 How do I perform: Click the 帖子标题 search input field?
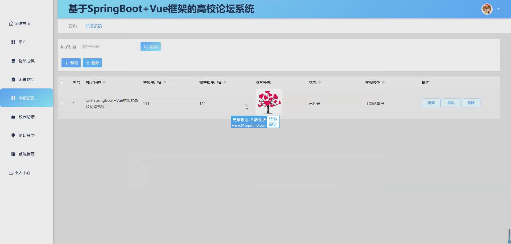108,47
